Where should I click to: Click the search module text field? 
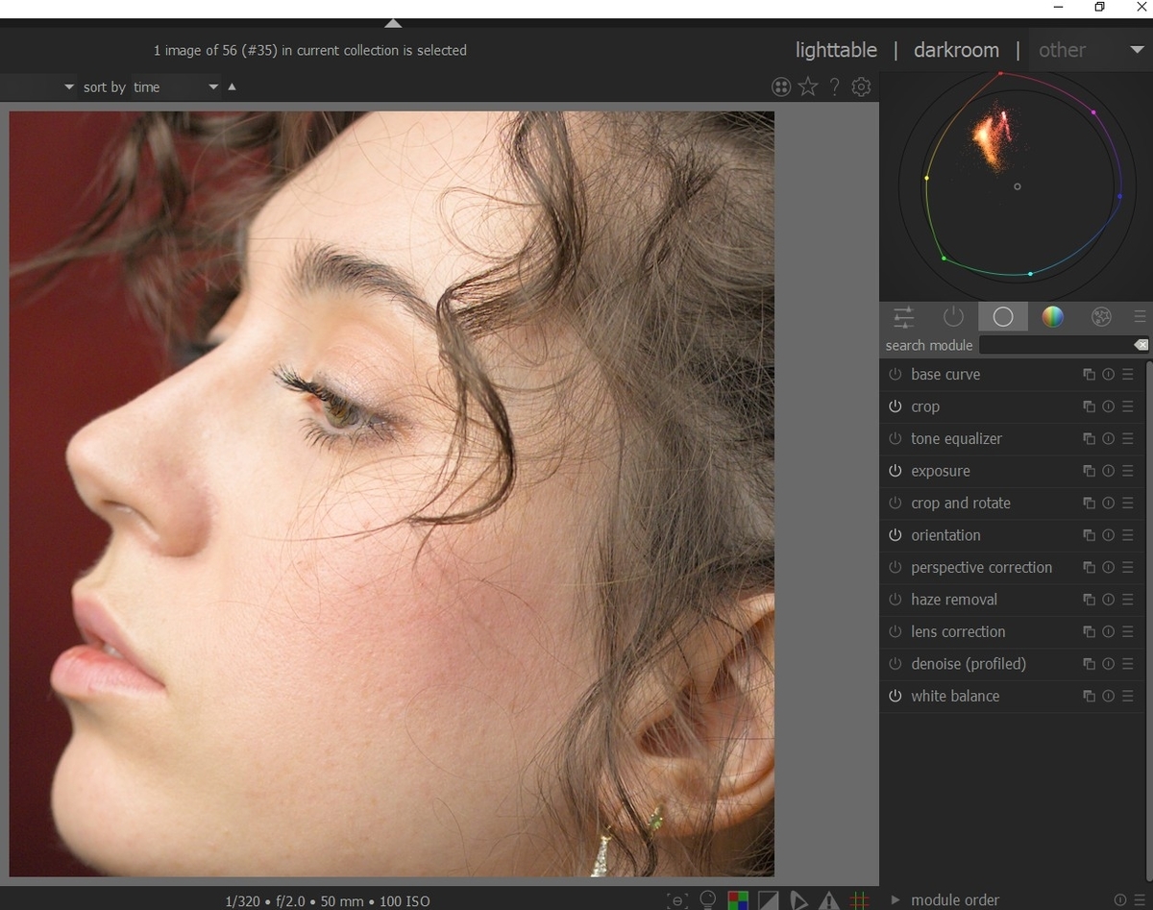pyautogui.click(x=1055, y=345)
